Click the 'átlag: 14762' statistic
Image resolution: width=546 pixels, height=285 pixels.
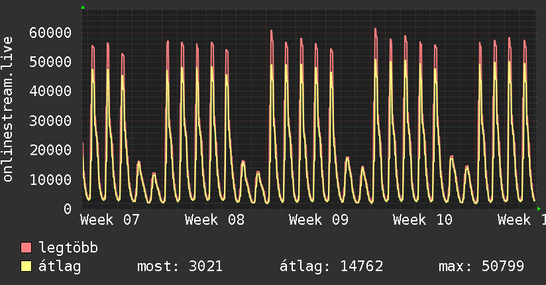coord(331,266)
